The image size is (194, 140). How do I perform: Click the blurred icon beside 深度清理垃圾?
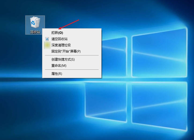point(47,45)
